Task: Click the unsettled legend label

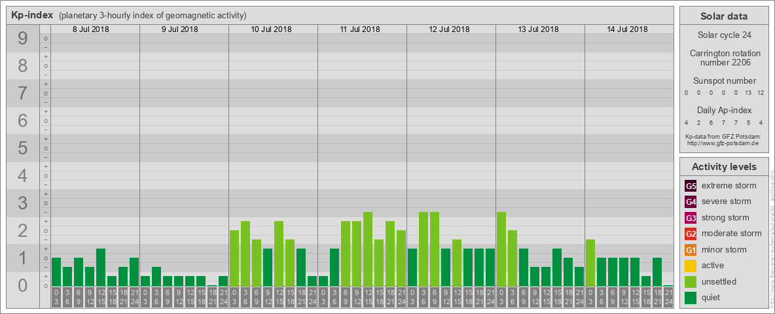Action: (719, 281)
